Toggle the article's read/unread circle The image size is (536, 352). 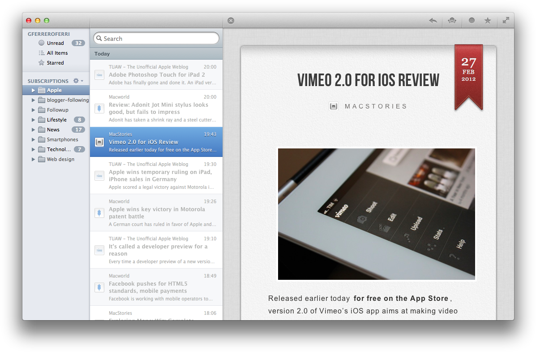(472, 21)
